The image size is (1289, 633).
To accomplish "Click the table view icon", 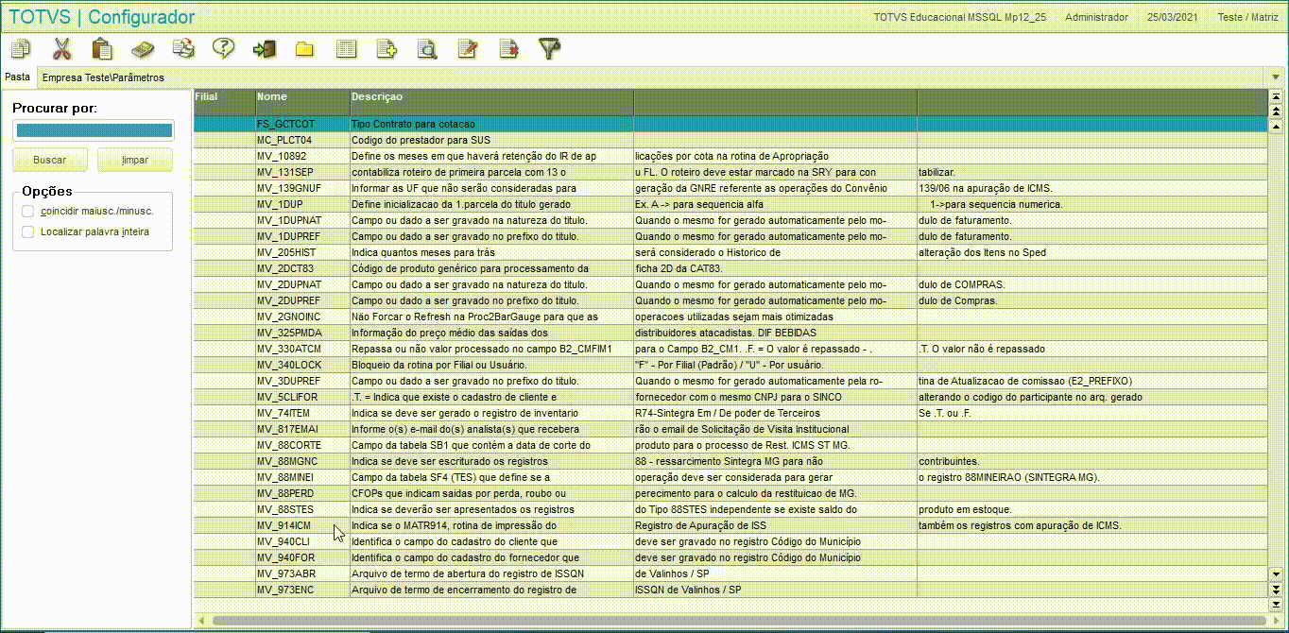I will (x=346, y=48).
